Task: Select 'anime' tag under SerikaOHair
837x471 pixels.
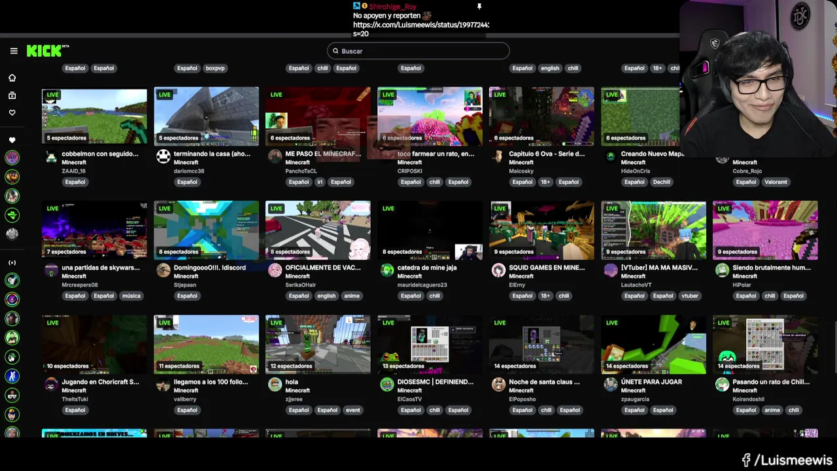Action: click(x=352, y=296)
